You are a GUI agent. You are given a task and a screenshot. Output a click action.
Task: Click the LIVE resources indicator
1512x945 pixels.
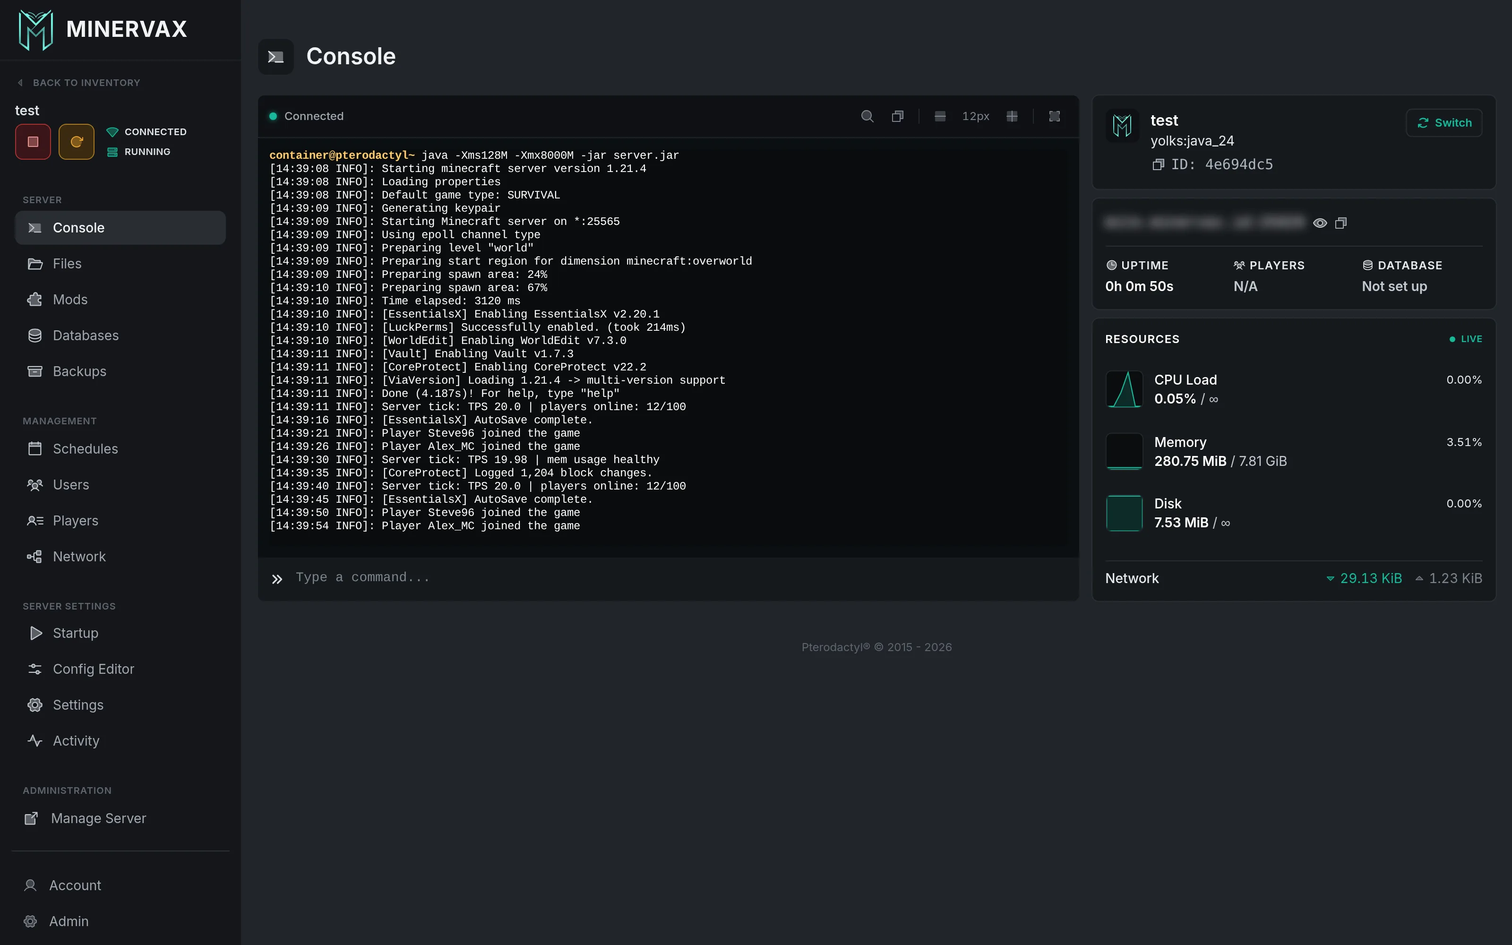pos(1465,339)
